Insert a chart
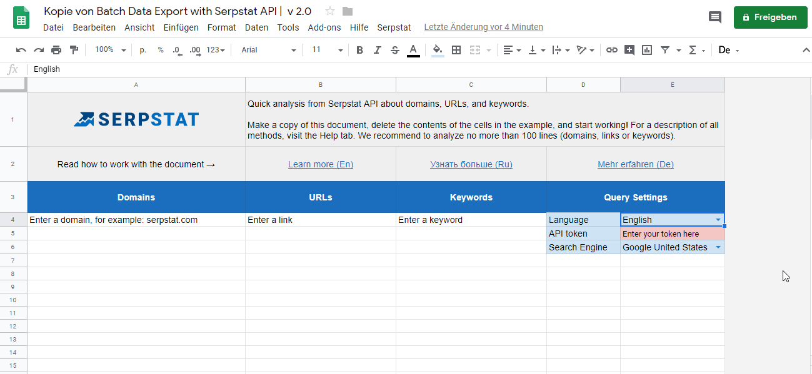 point(647,50)
